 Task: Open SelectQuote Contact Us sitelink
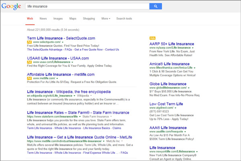(x=112, y=49)
